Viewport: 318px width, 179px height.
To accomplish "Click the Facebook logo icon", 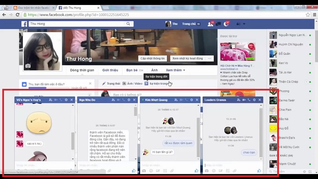I will click(24, 24).
